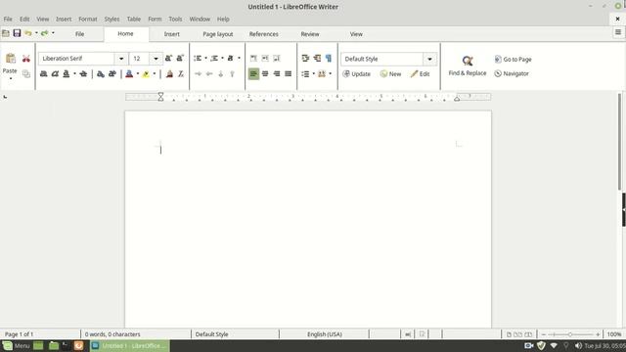Image resolution: width=626 pixels, height=352 pixels.
Task: Toggle formatting marks with the pilcrow icon
Action: [x=329, y=59]
